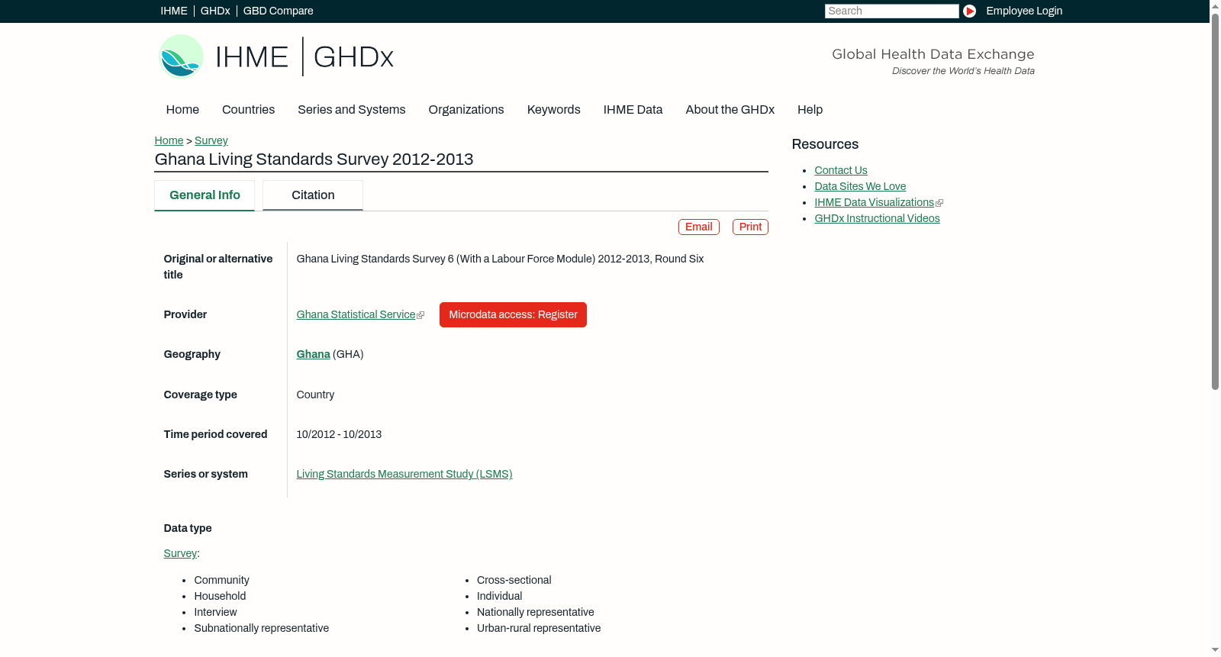Click the Email button
The width and height of the screenshot is (1221, 657).
(699, 227)
